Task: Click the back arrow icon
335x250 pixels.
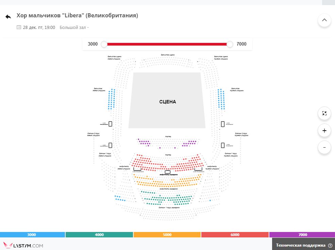Action: pos(8,17)
